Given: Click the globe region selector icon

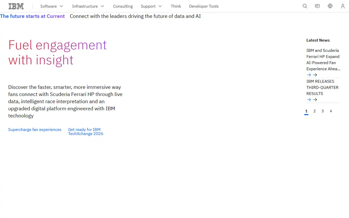Looking at the screenshot, I should pos(330,6).
